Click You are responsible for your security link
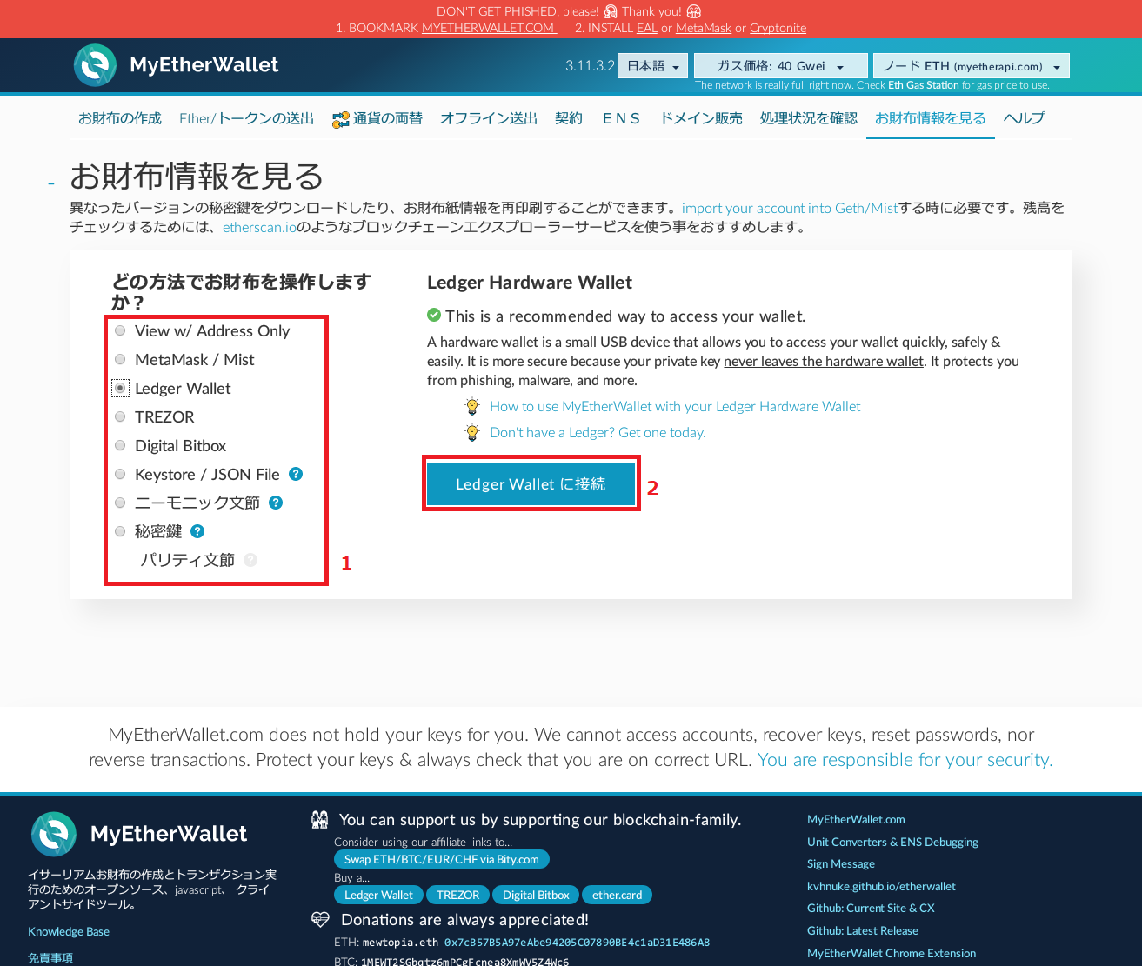 click(905, 759)
